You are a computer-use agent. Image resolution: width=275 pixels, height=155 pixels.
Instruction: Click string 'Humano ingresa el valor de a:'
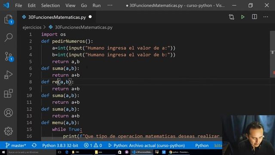point(128,48)
